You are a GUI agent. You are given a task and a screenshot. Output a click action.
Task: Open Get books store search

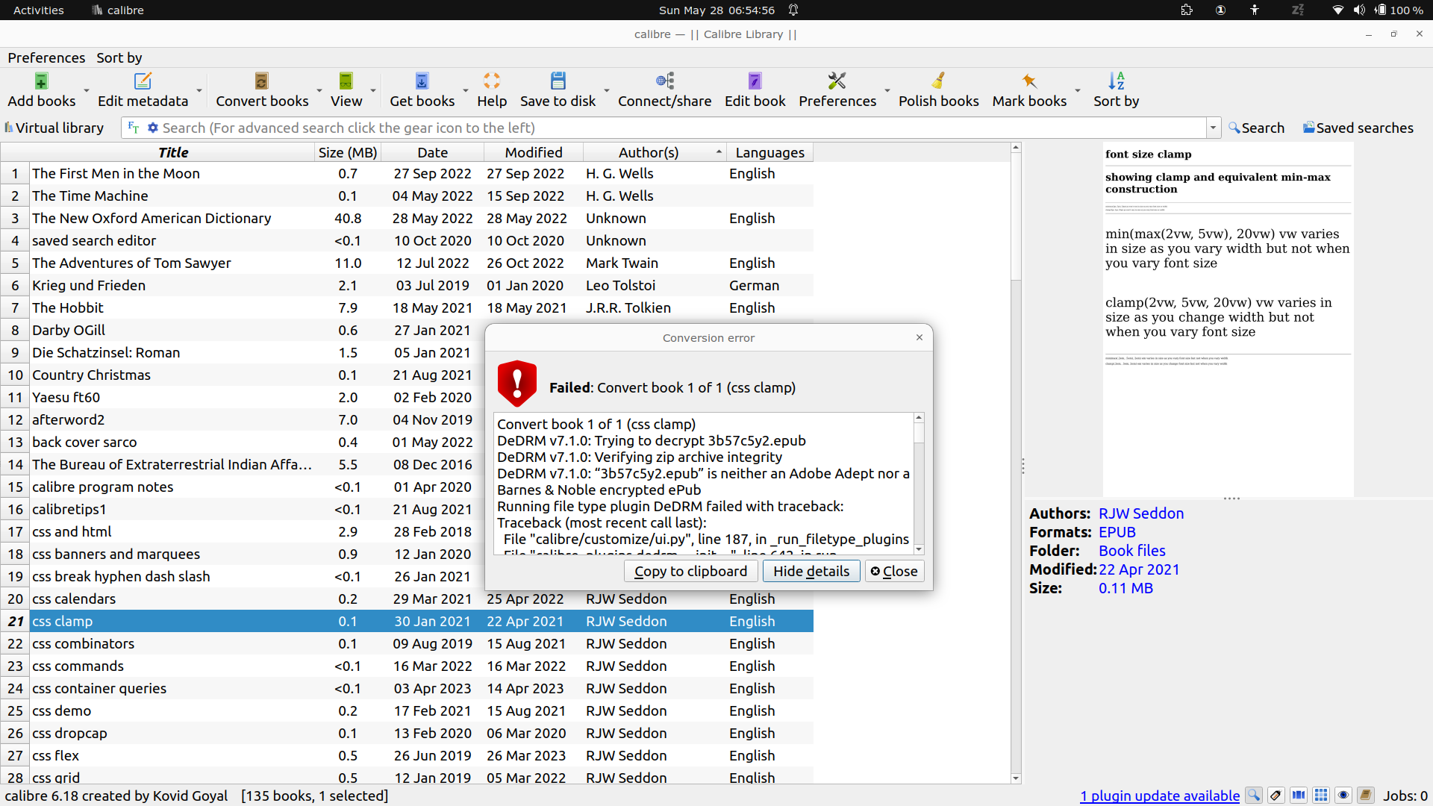pos(422,81)
